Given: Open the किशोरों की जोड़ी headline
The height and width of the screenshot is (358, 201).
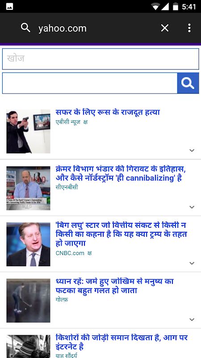Looking at the screenshot, I should click(121, 342).
